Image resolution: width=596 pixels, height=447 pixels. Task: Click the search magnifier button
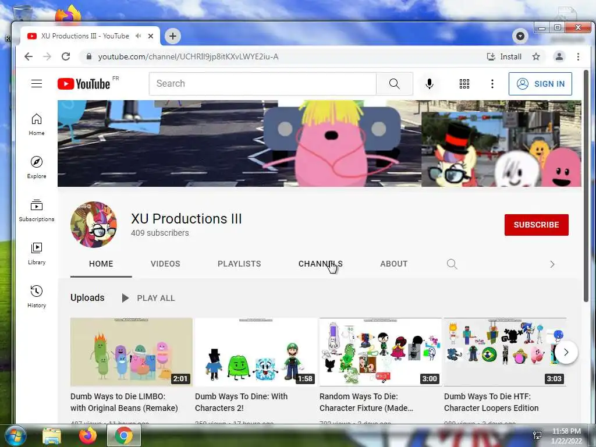click(x=395, y=84)
